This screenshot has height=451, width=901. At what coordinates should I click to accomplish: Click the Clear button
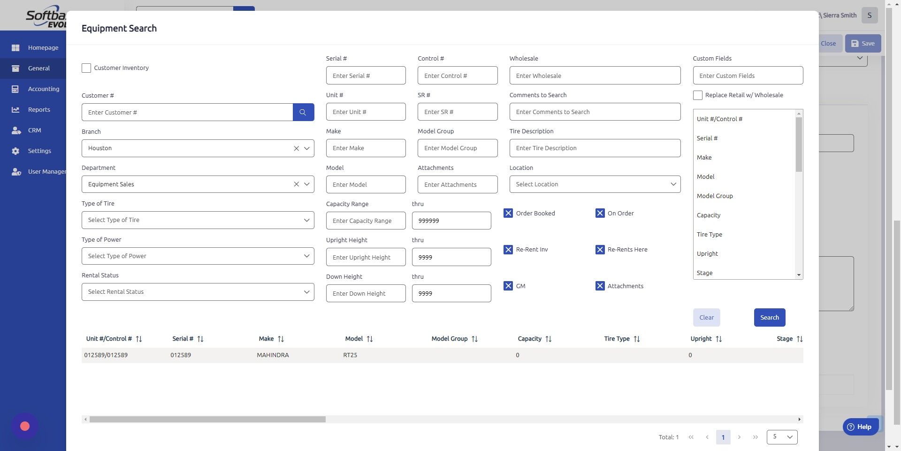point(706,317)
